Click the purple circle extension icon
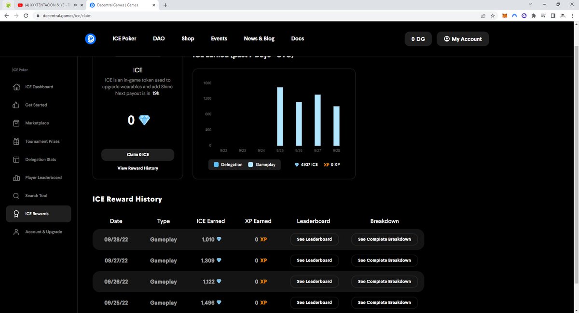This screenshot has height=313, width=579. pos(524,15)
